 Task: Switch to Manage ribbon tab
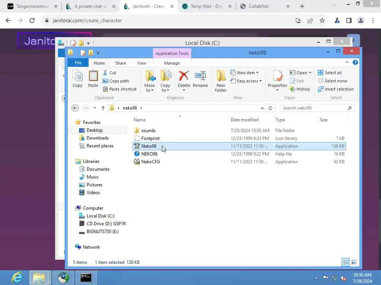[x=172, y=63]
